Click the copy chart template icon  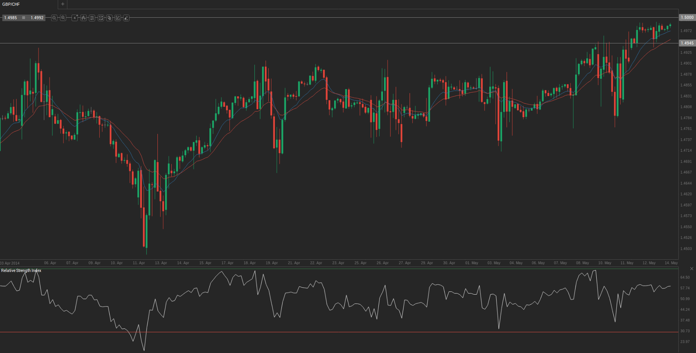[109, 18]
